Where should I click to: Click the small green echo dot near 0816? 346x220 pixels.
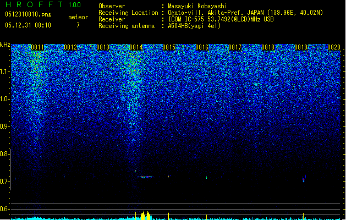click(206, 178)
